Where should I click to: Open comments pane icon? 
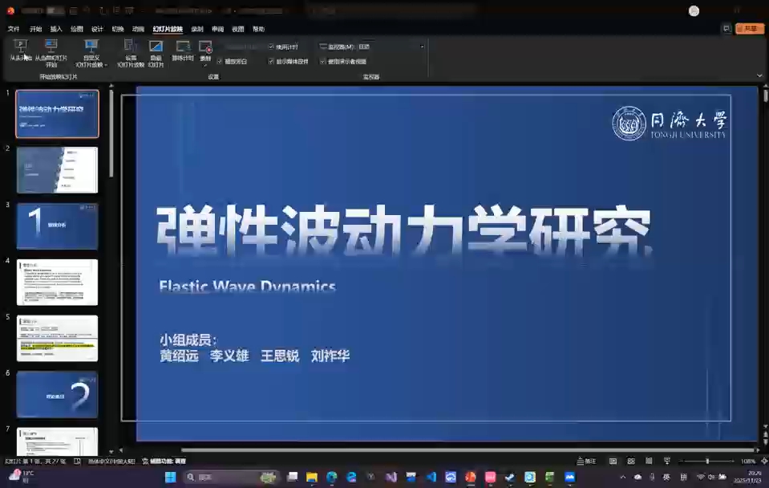(727, 29)
